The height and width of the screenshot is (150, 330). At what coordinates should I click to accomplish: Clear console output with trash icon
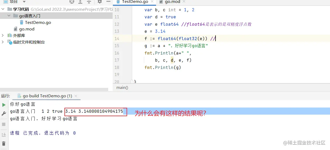click(4, 143)
